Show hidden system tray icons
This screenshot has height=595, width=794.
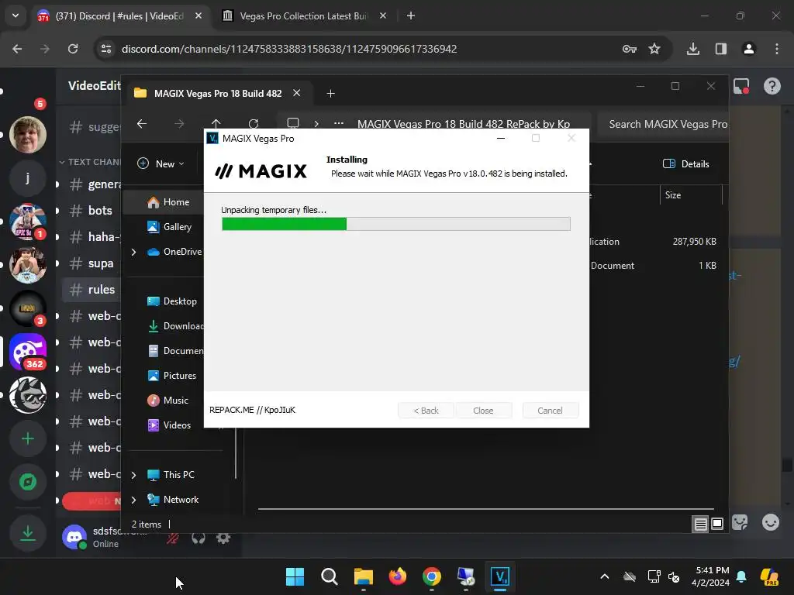click(x=605, y=576)
